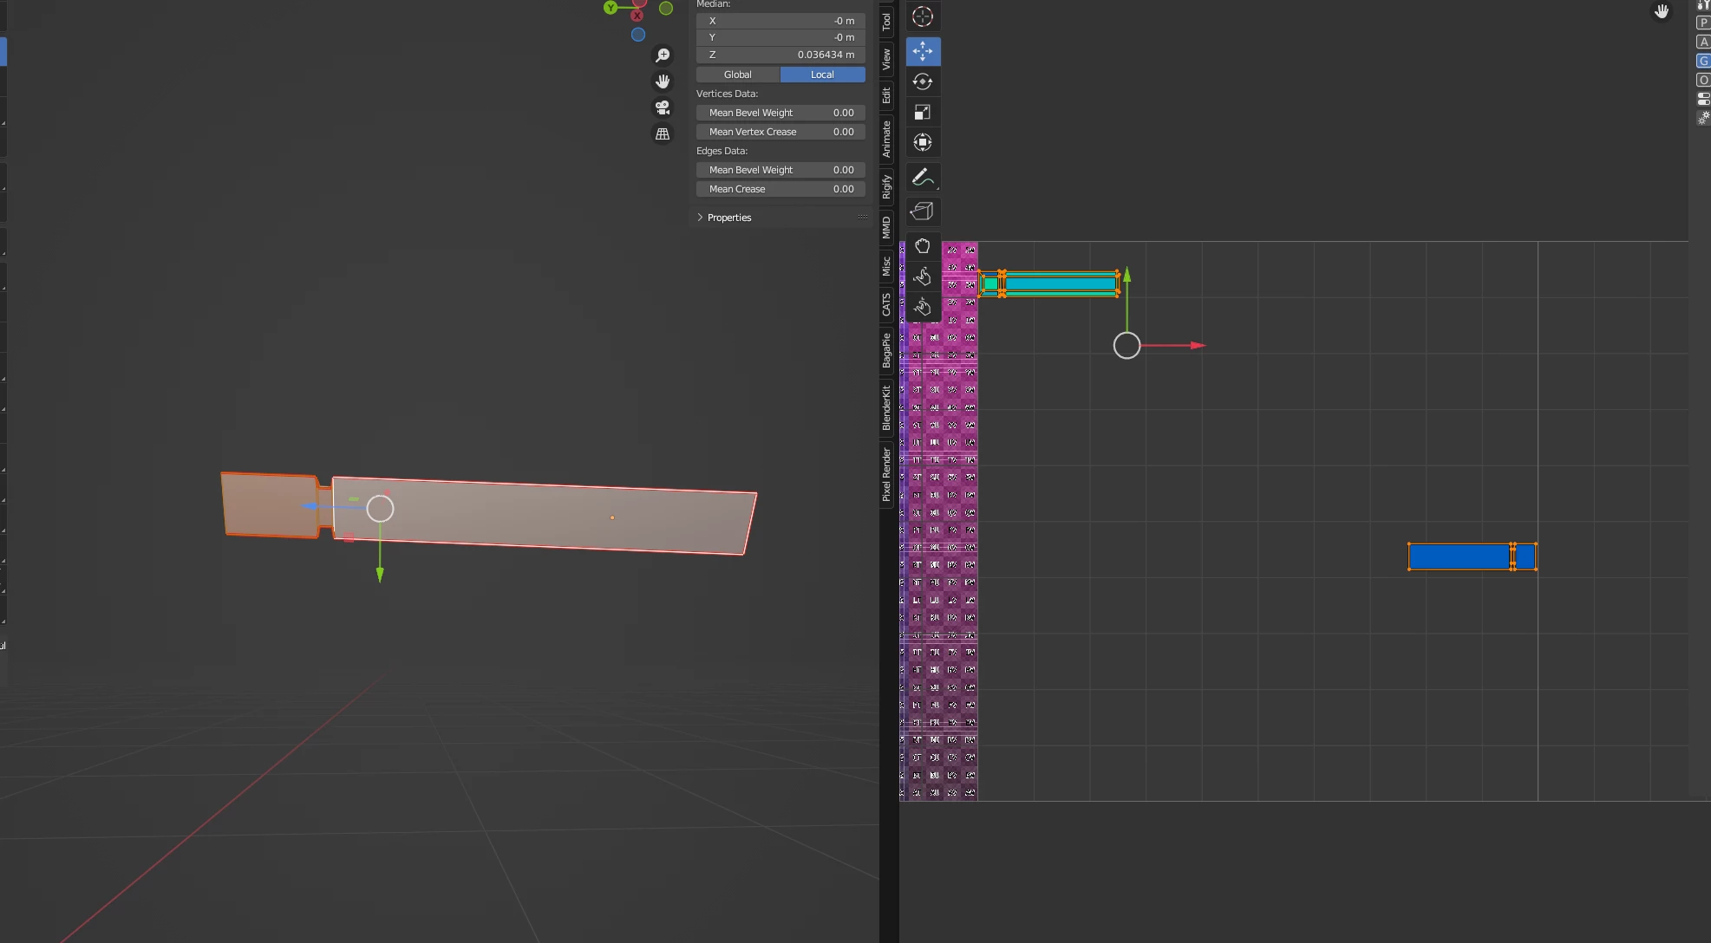Click the G button on right strip
This screenshot has width=1711, height=943.
tap(1703, 61)
